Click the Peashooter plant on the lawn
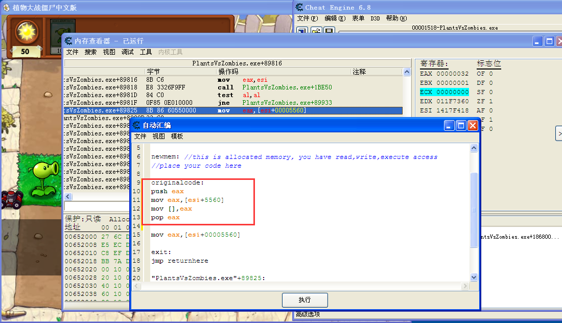This screenshot has width=562, height=323. 44,178
